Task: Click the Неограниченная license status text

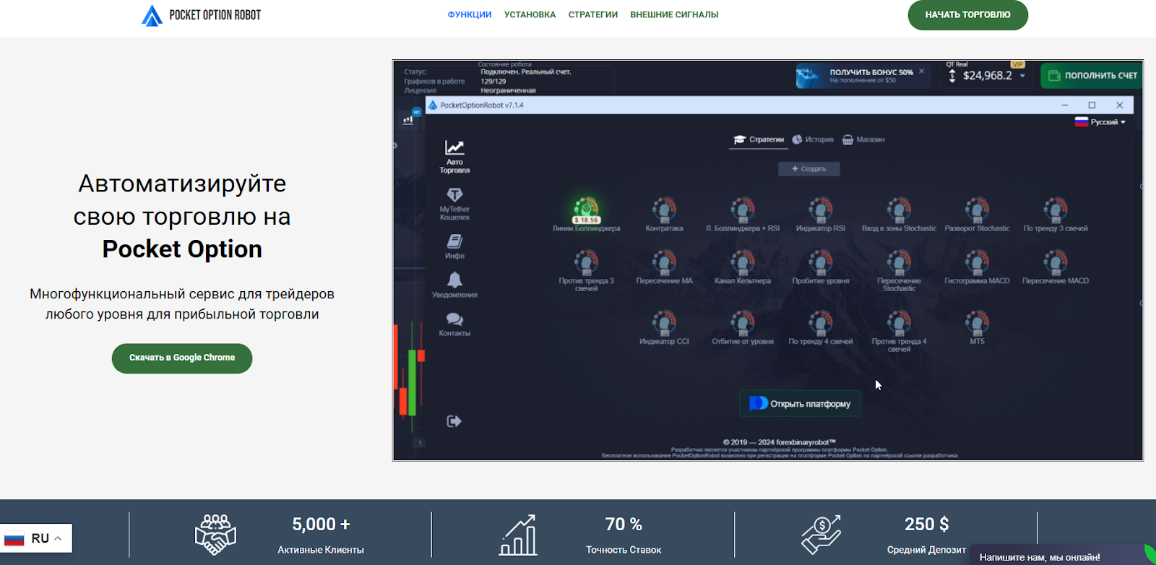Action: point(508,90)
